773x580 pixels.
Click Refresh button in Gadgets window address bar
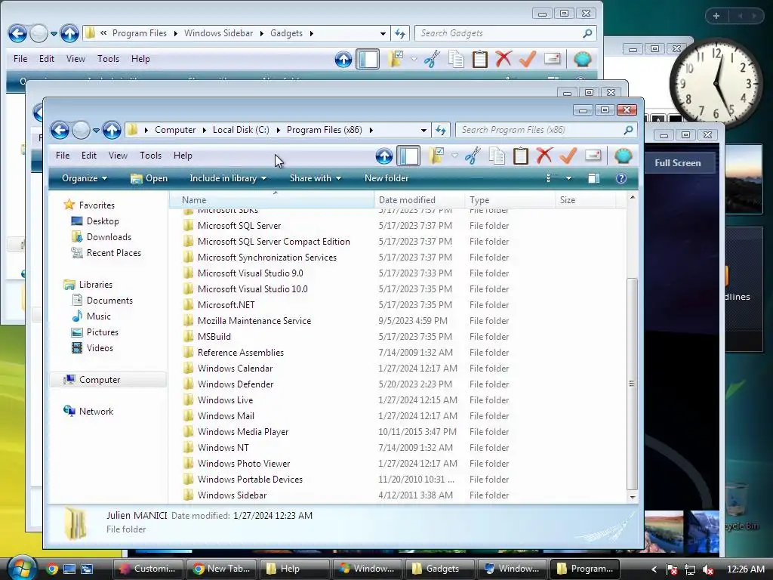pos(400,33)
